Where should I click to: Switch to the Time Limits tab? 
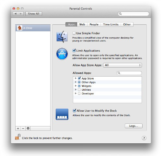[x=111, y=24]
